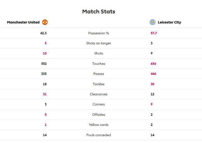Click the Manchester United club crest
Image resolution: width=202 pixels, height=143 pixels.
point(45,22)
